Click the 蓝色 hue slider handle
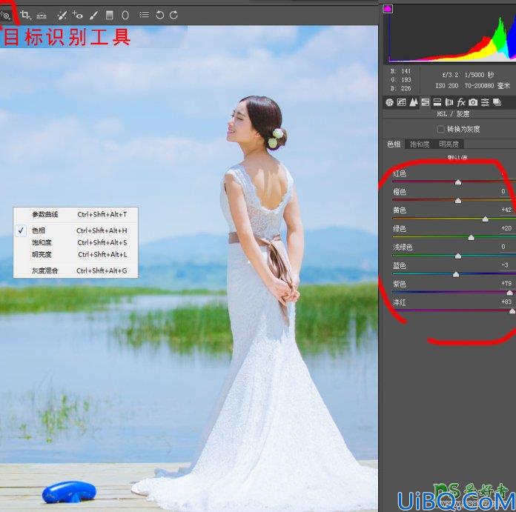This screenshot has height=512, width=516. point(456,275)
